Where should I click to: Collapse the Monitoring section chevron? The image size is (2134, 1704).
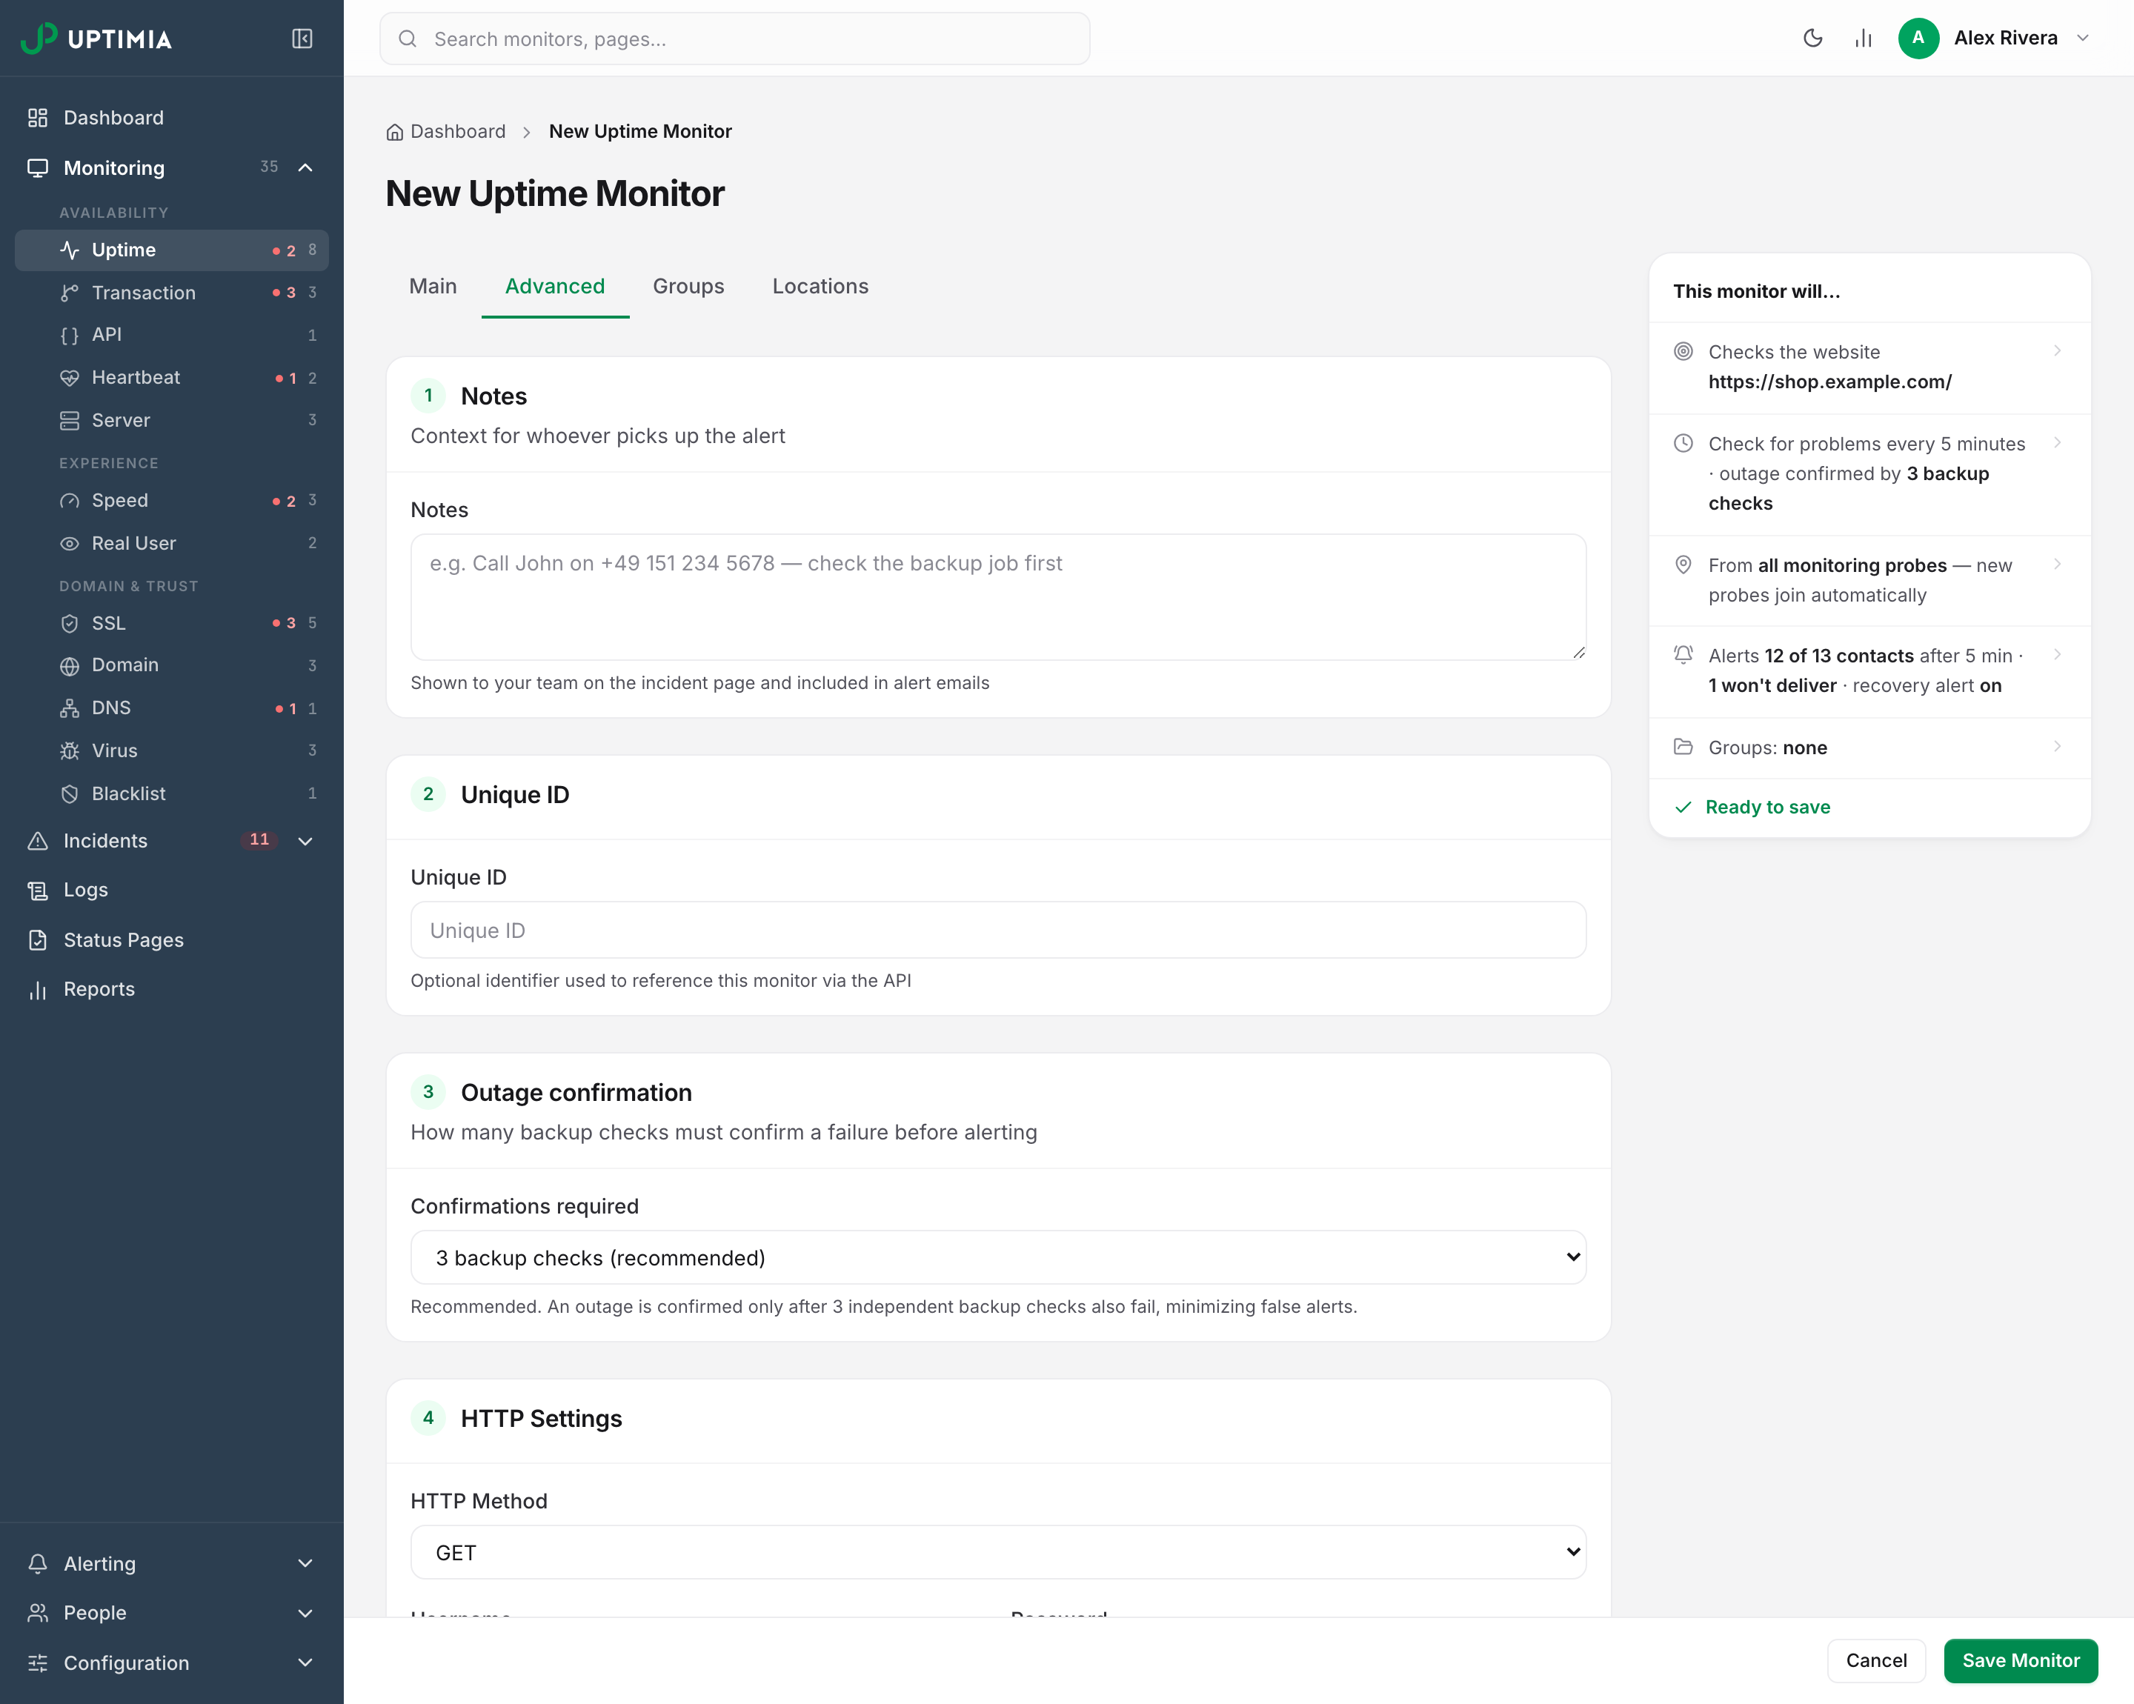tap(306, 168)
